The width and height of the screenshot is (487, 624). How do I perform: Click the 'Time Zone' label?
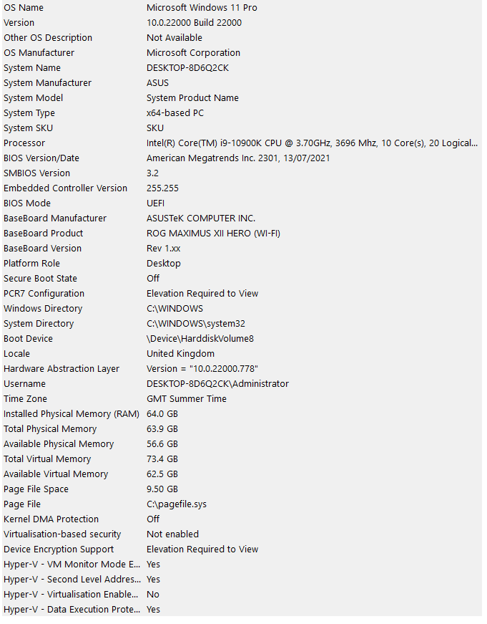25,399
